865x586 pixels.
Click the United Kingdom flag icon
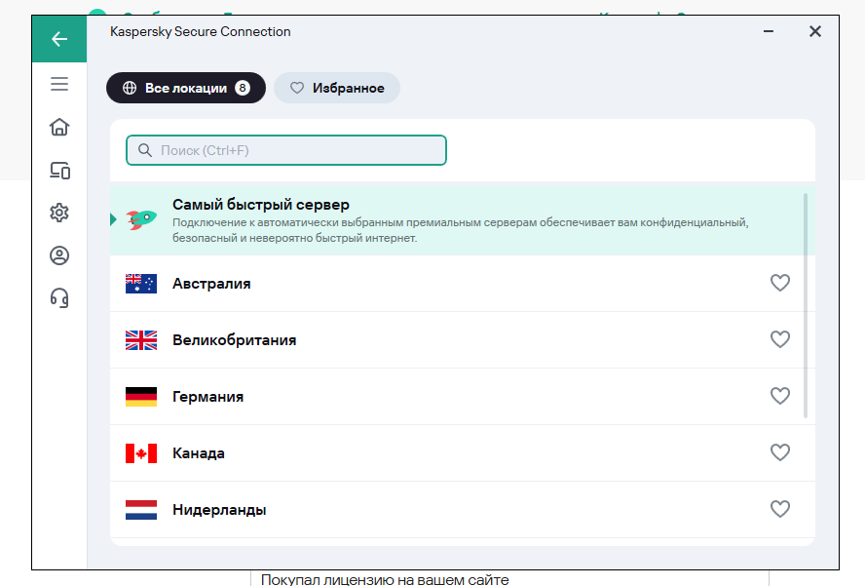(141, 340)
